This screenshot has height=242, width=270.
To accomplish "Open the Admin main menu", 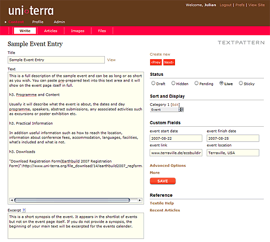I will (x=59, y=22).
